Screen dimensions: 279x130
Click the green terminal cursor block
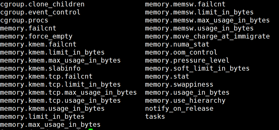pyautogui.click(x=90, y=129)
